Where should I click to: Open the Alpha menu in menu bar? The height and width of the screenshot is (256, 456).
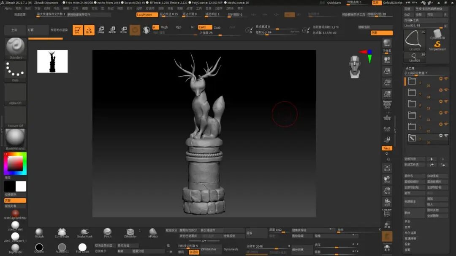coord(8,8)
